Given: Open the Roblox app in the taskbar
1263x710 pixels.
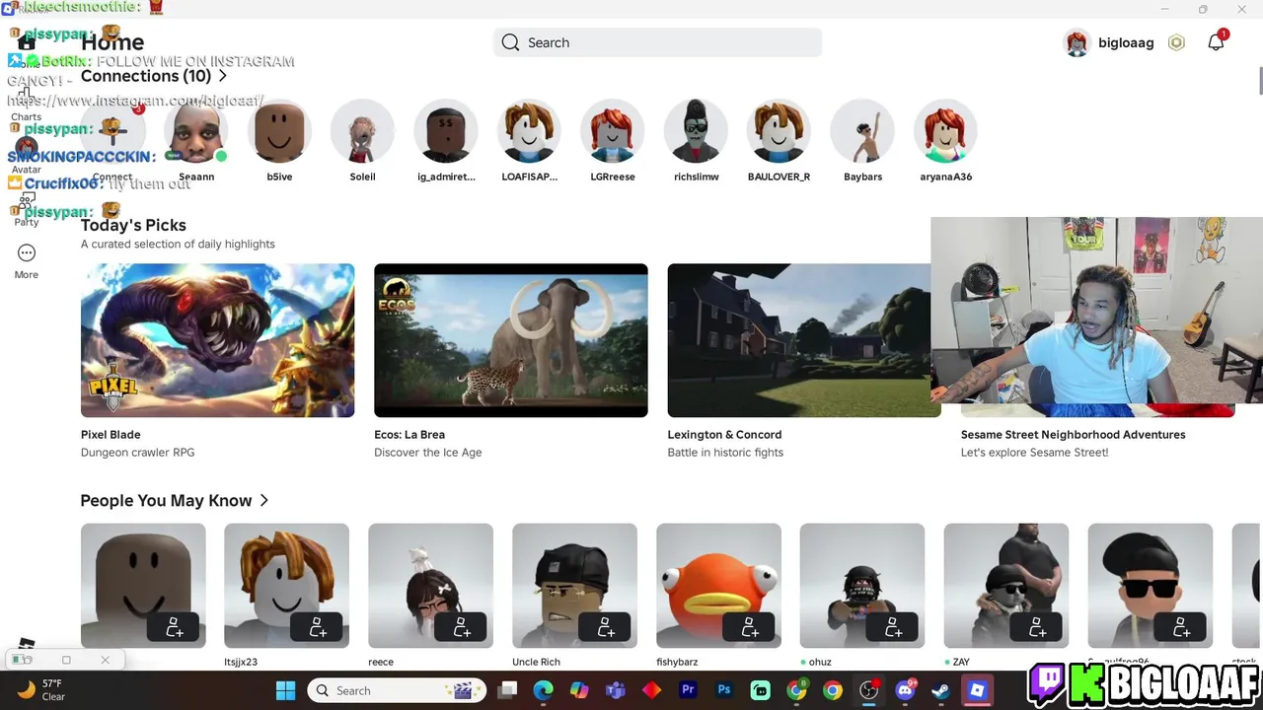Looking at the screenshot, I should tap(977, 690).
